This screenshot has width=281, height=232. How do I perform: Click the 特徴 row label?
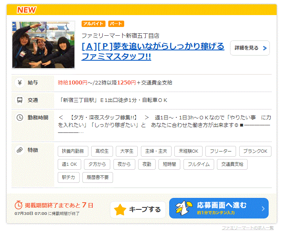[33, 150]
